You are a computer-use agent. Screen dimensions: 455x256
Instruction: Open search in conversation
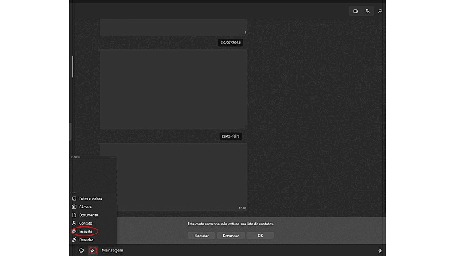click(x=380, y=11)
